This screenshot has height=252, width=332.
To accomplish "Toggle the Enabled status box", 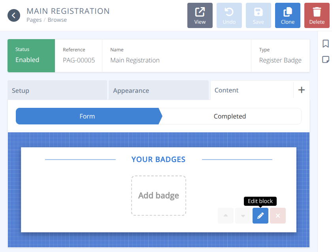I will pos(31,56).
